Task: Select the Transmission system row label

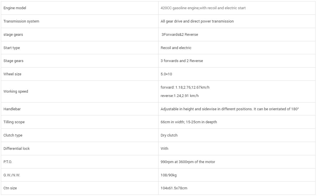Action: (x=21, y=21)
